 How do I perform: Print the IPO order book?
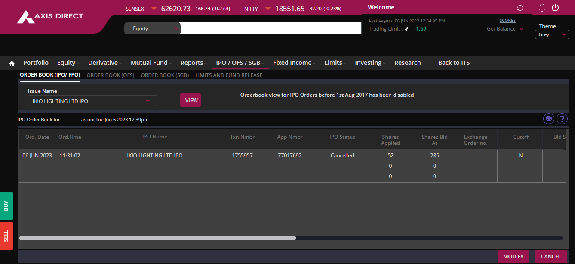pos(549,119)
